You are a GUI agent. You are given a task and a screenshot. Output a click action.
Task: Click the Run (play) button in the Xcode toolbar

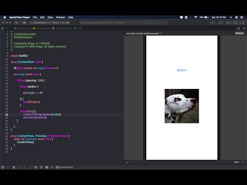16,23
